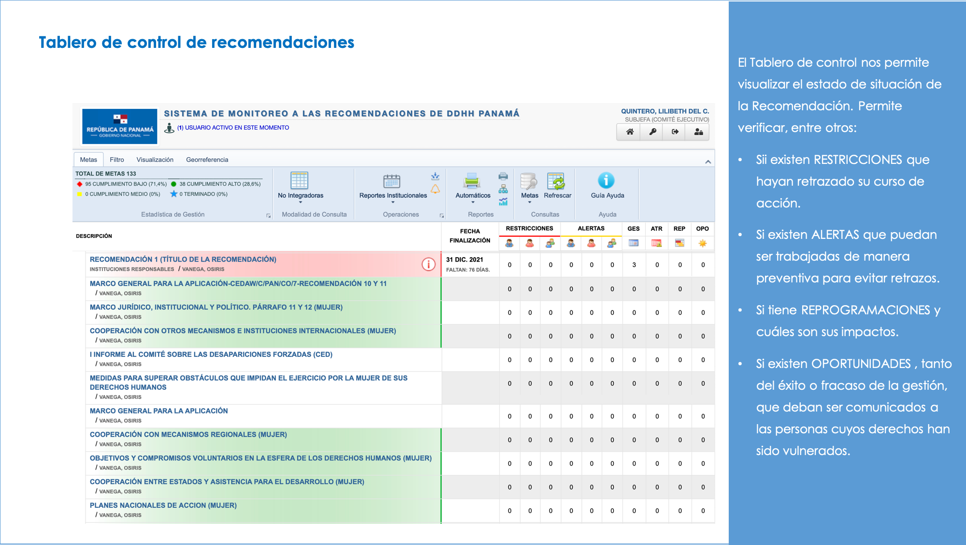The width and height of the screenshot is (966, 545).
Task: Click red person icon under ALERTAS
Action: [591, 243]
